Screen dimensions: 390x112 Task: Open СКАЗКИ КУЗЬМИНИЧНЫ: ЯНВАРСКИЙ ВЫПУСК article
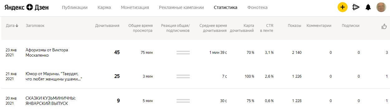[51, 101]
